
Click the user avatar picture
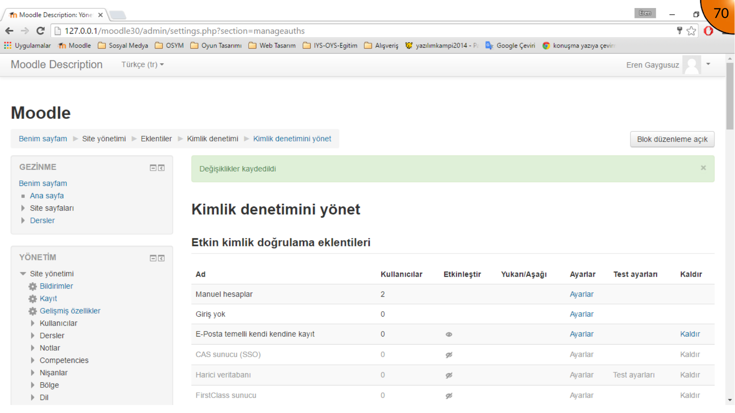tap(692, 65)
